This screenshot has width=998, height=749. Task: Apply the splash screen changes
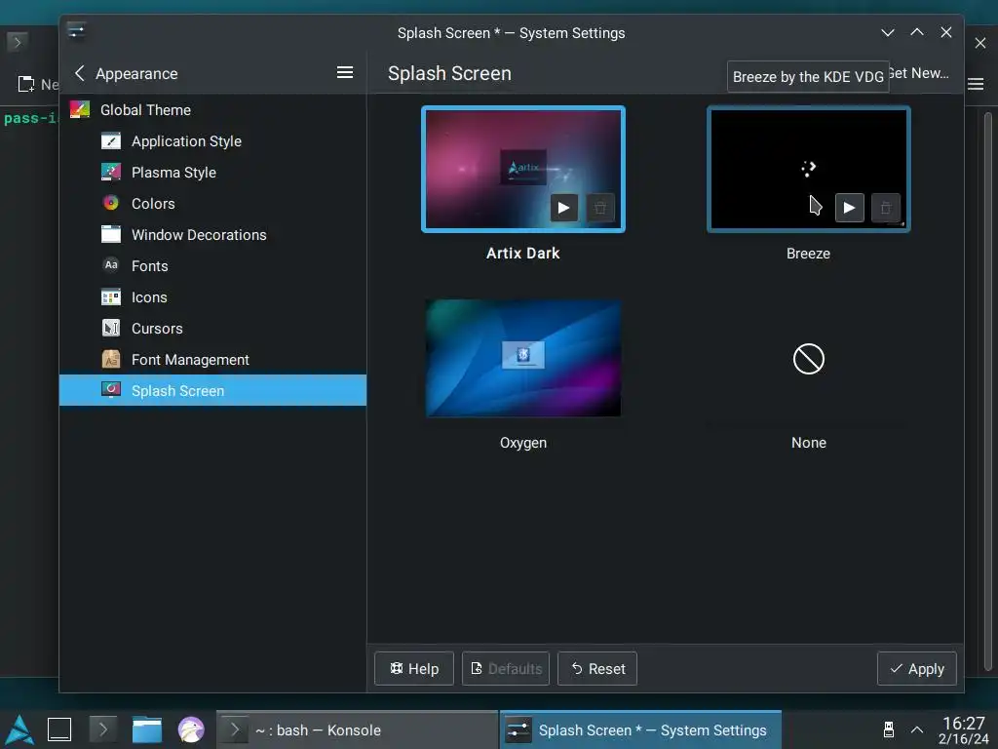pyautogui.click(x=917, y=669)
